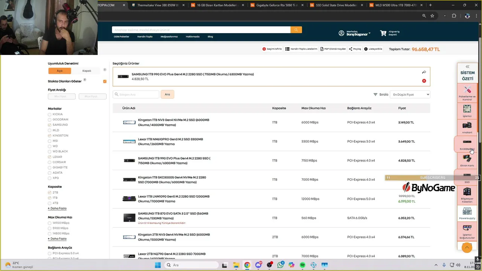The width and height of the screenshot is (482, 271).
Task: Expand more capacities with Daha Fazla
Action: [x=57, y=208]
